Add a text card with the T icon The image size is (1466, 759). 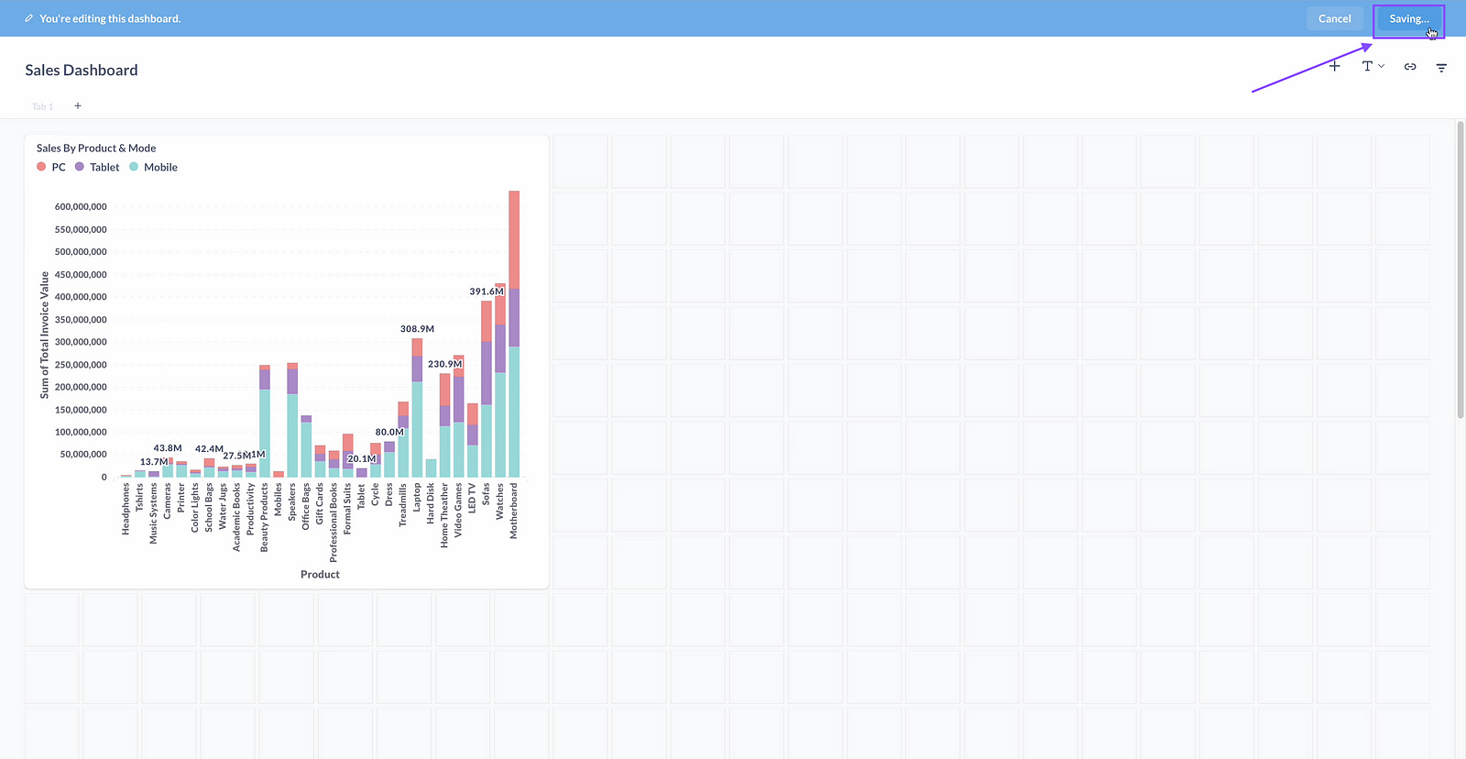[x=1367, y=66]
